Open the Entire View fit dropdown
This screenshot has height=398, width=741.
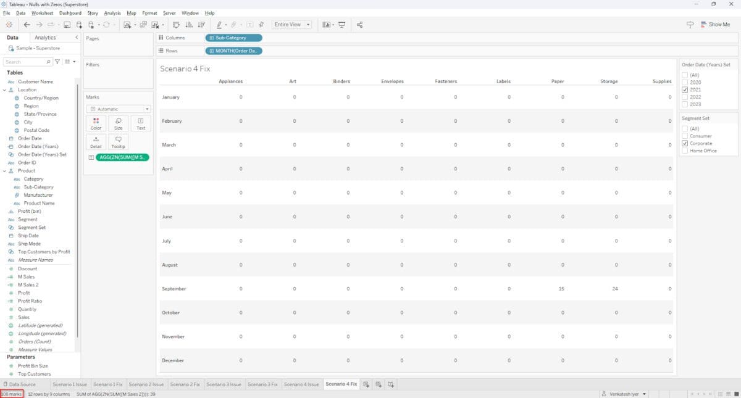tap(291, 25)
